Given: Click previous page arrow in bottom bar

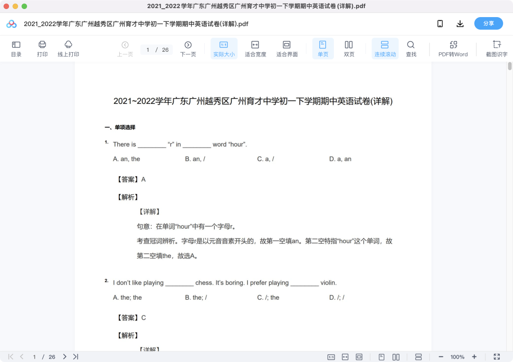Looking at the screenshot, I should point(21,356).
